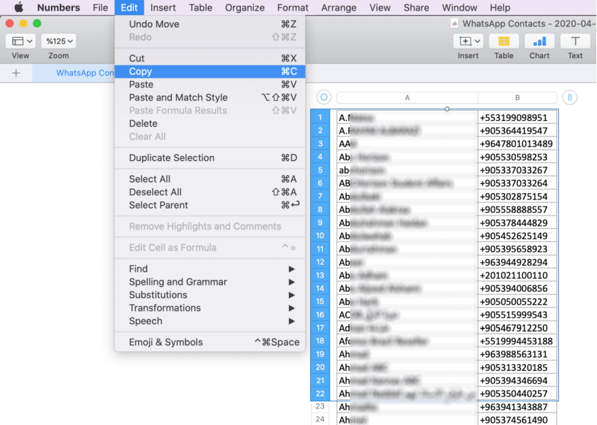Choose Deselect All

click(210, 192)
